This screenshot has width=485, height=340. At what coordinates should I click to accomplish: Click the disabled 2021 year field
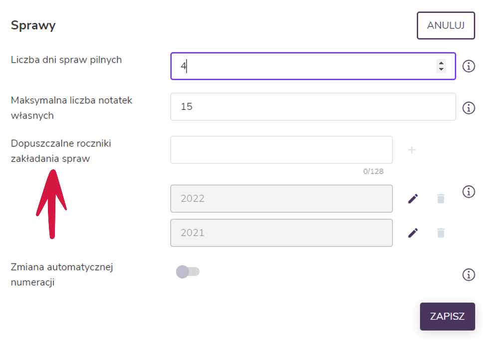(x=281, y=233)
